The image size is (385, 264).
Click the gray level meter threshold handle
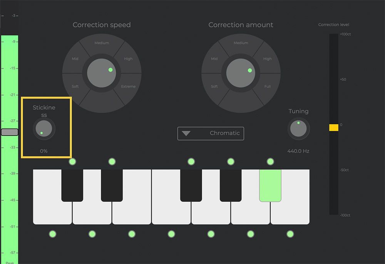10,132
